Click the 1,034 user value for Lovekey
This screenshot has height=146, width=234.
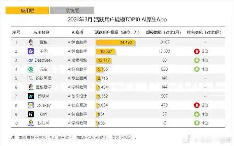tap(103, 105)
